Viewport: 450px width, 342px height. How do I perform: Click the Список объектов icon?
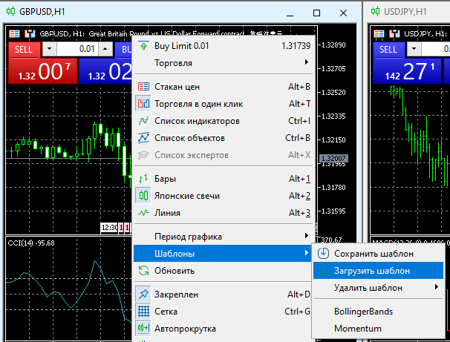coord(144,138)
